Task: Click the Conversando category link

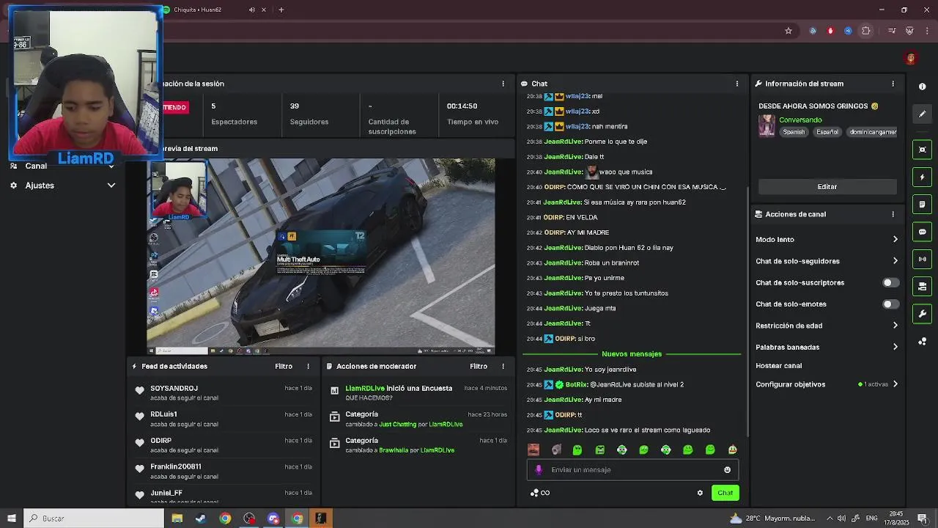Action: 800,120
